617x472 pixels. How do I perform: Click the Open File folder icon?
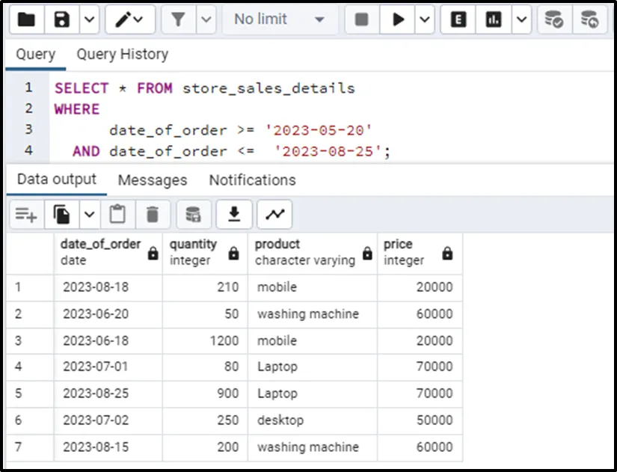(26, 20)
